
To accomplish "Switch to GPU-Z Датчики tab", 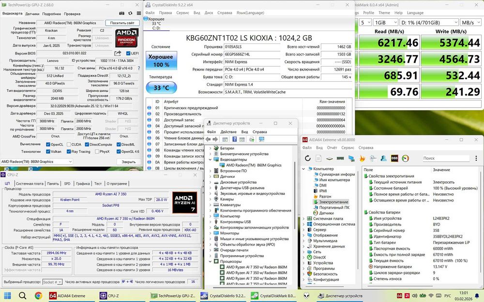I will pos(32,14).
